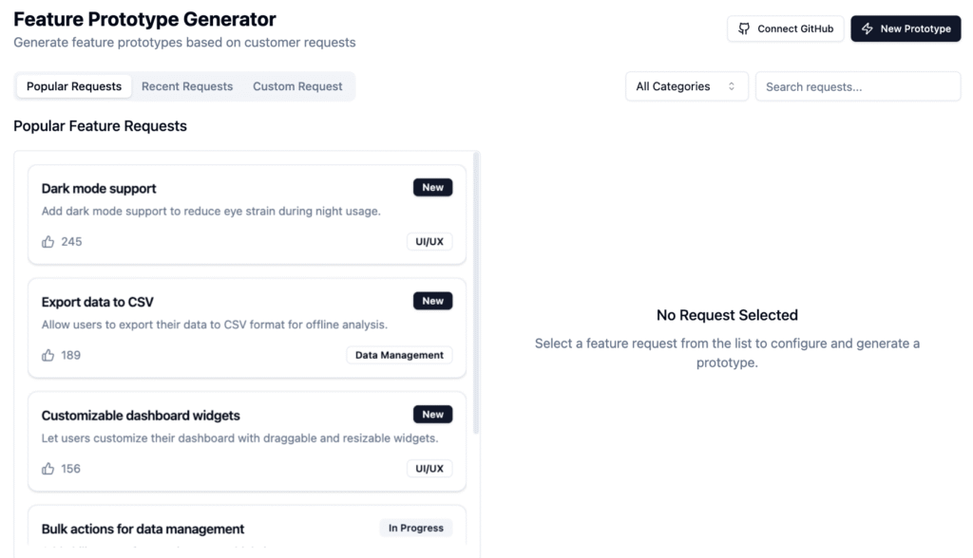Open Bulk actions for data management request
This screenshot has height=558, width=973.
coord(143,529)
